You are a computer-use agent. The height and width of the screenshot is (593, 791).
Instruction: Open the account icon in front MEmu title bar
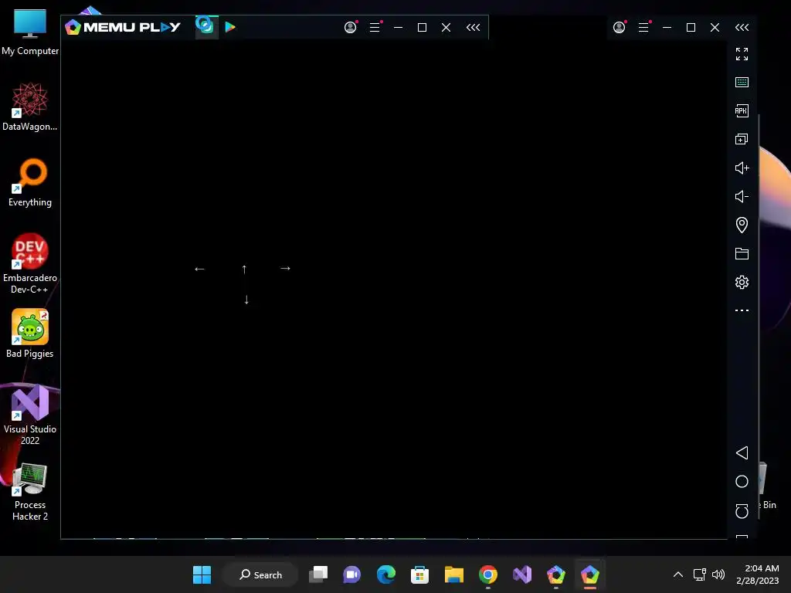pyautogui.click(x=351, y=27)
